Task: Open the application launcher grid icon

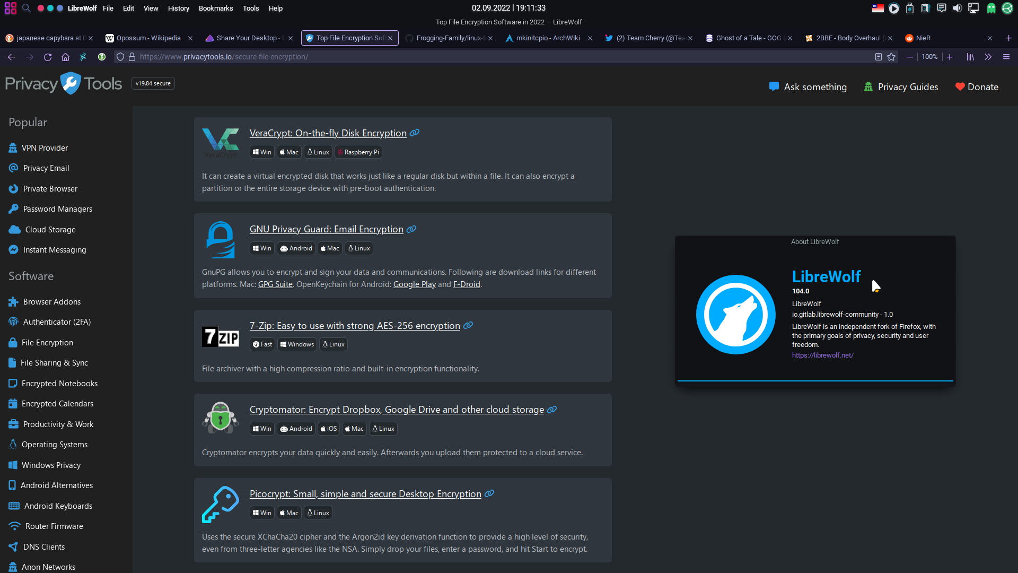Action: [x=10, y=8]
